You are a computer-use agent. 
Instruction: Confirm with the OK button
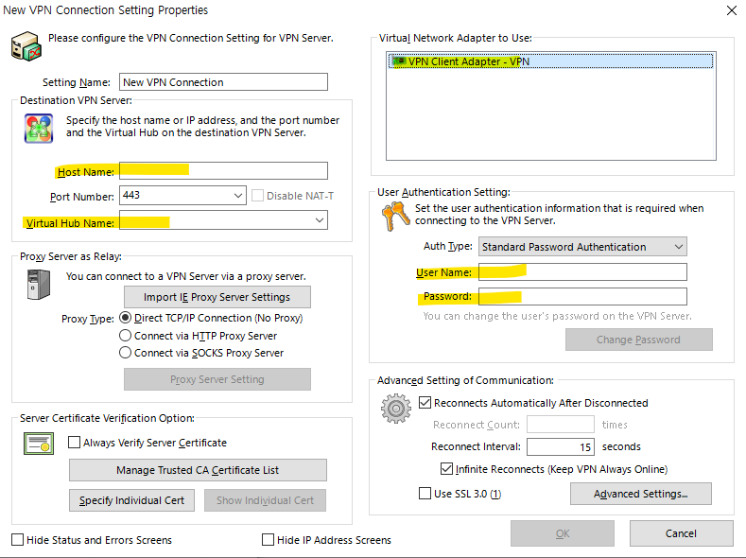[x=563, y=533]
